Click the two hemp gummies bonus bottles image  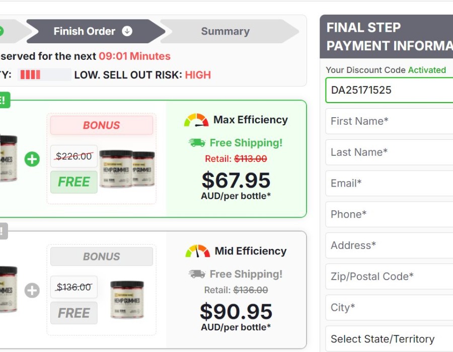[127, 168]
